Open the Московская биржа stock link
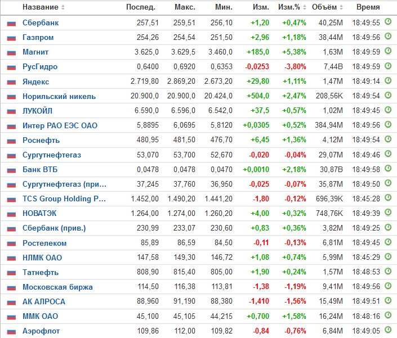This screenshot has height=338, width=397. (57, 287)
